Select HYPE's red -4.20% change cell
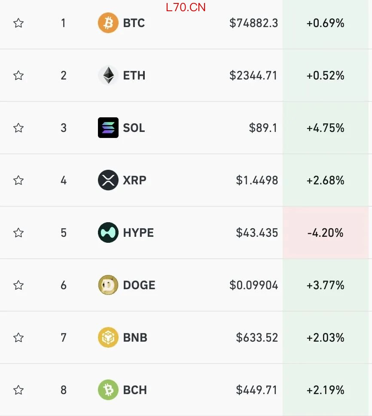Viewport: 372px width, 416px height. click(326, 233)
